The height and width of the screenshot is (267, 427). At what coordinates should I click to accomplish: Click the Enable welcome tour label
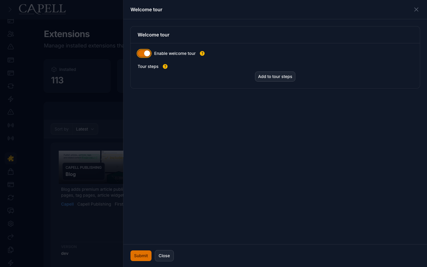175,53
